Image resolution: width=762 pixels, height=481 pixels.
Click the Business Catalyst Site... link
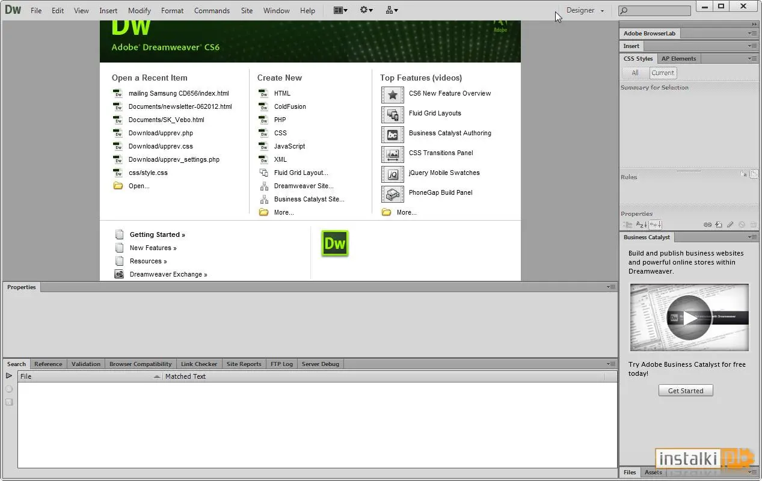[x=309, y=199]
